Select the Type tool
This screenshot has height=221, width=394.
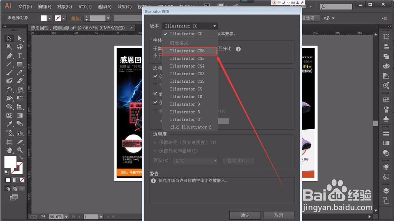[20, 56]
